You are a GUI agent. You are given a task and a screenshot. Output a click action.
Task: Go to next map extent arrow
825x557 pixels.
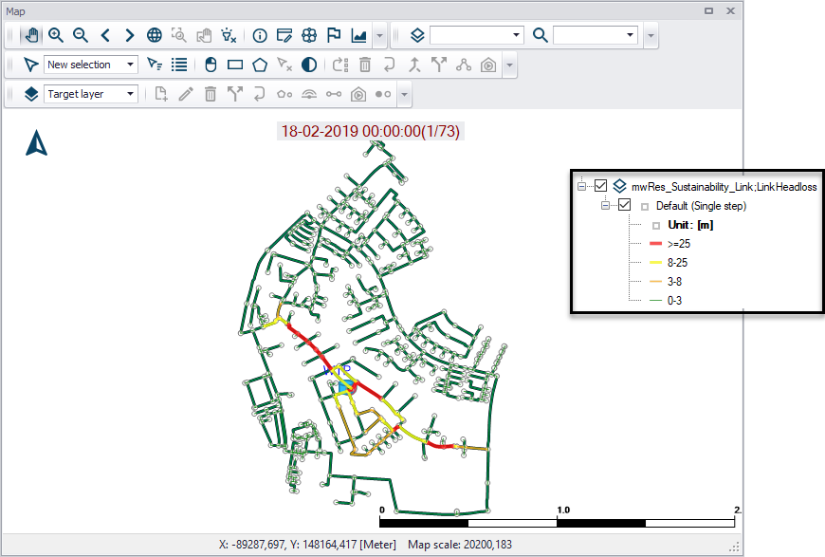click(x=129, y=35)
